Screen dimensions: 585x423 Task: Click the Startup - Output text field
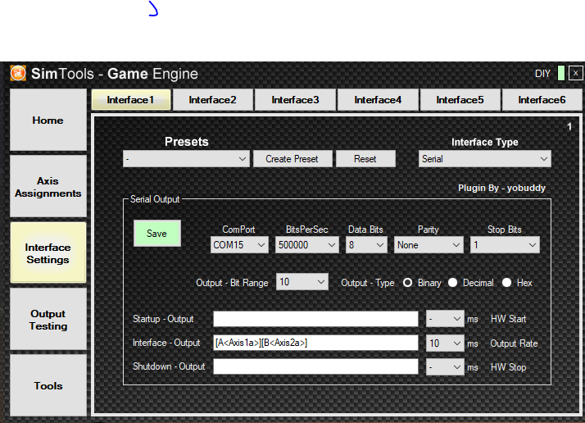315,319
